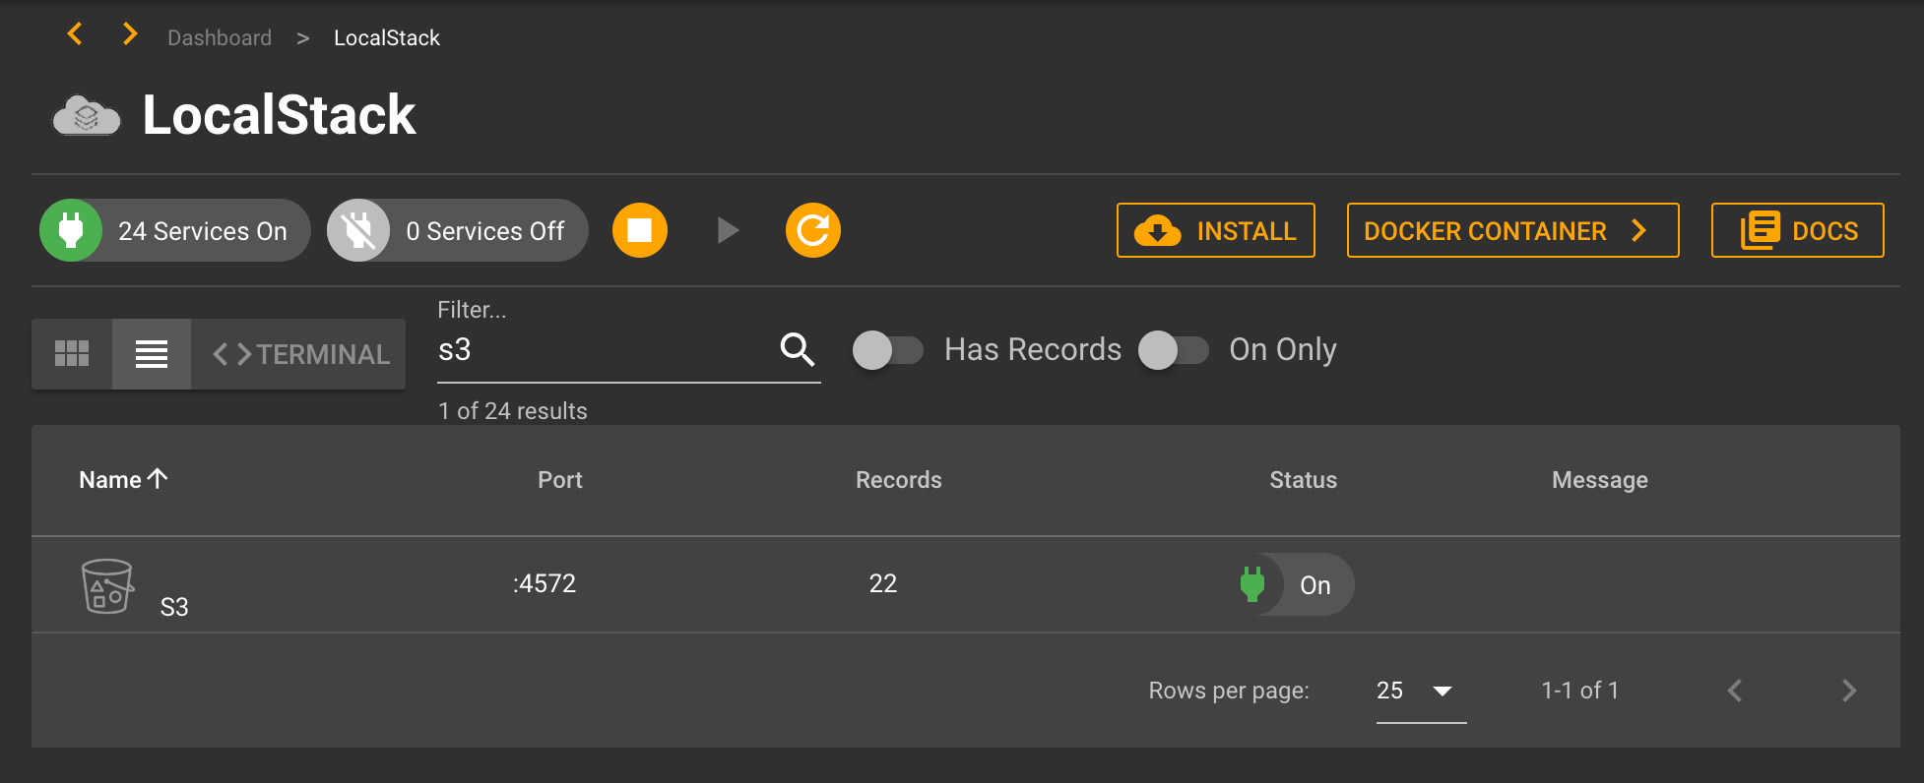Click the 1 of 24 results text
The image size is (1924, 783).
(x=513, y=411)
